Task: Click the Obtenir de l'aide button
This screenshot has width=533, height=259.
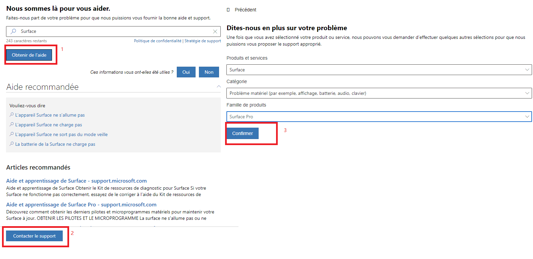Action: (29, 55)
